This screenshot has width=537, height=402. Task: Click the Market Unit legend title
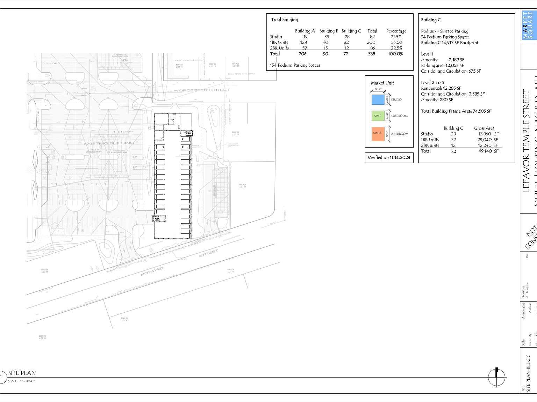(x=382, y=83)
